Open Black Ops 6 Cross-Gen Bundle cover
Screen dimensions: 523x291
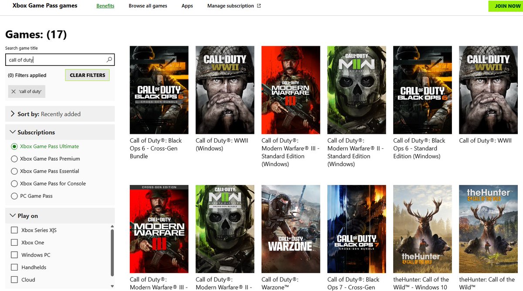[159, 90]
